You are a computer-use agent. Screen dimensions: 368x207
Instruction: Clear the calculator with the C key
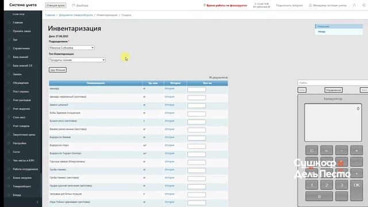click(x=312, y=150)
